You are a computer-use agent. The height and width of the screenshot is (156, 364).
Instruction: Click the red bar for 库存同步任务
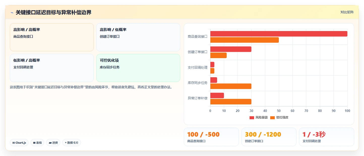pos(214,80)
